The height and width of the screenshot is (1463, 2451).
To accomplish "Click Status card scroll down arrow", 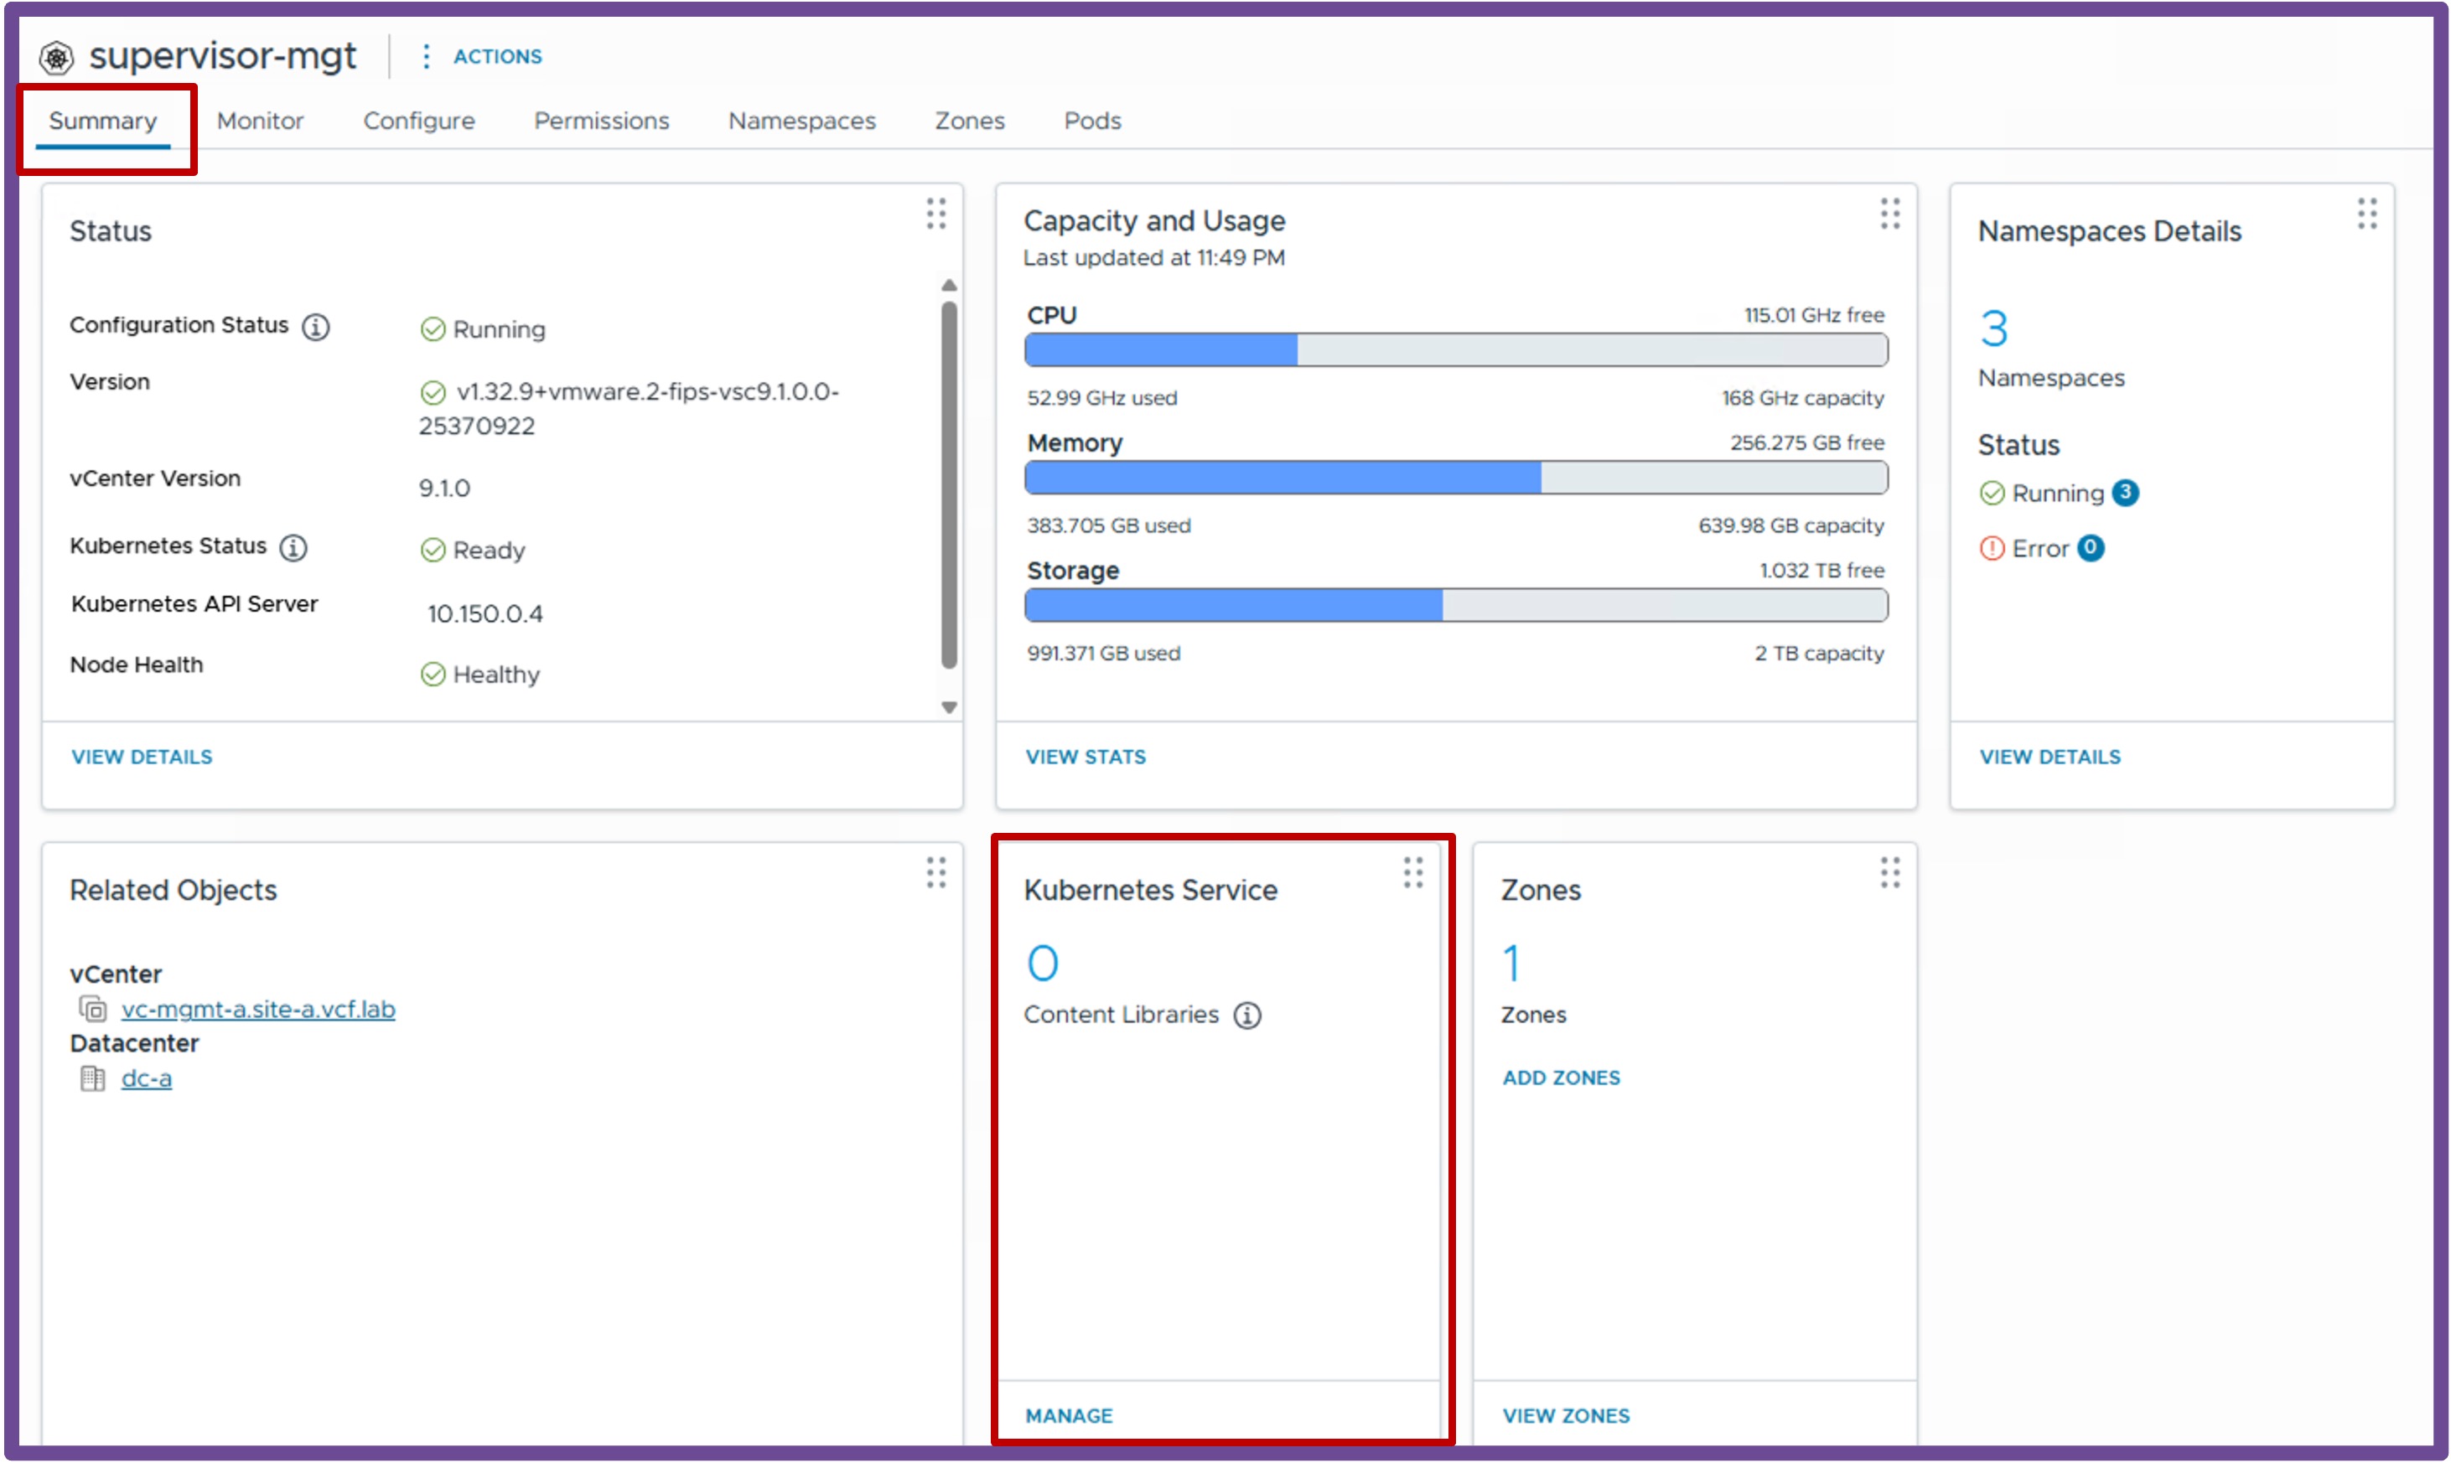I will click(x=948, y=707).
